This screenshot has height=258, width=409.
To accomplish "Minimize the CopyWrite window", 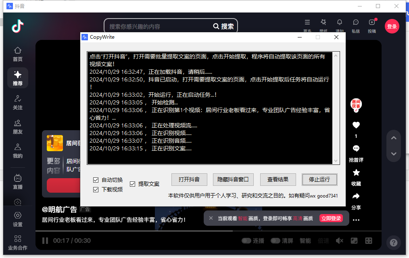I will [x=300, y=37].
